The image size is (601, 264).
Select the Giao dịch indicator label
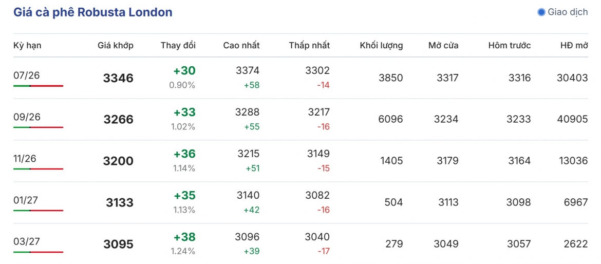pos(568,12)
